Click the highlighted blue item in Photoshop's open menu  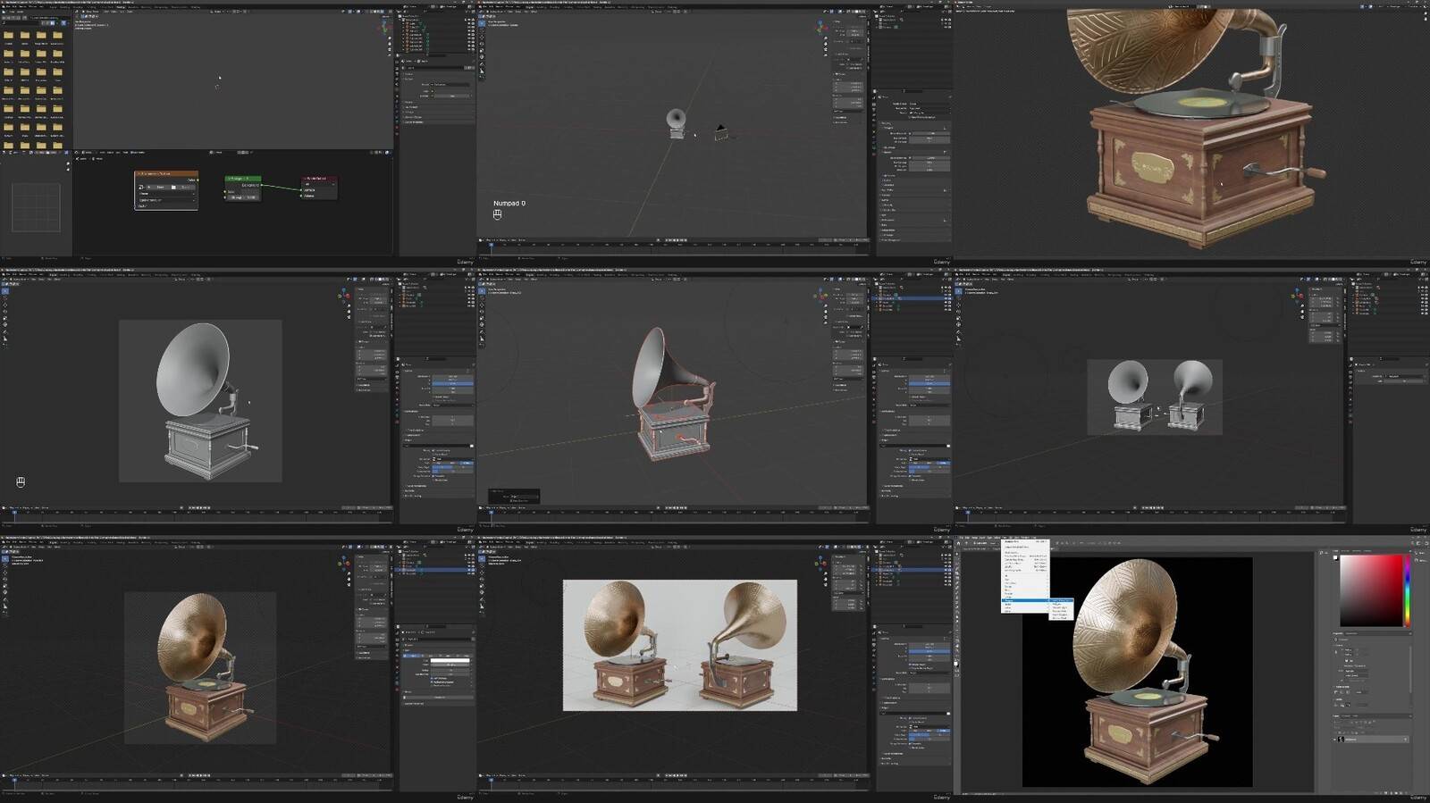point(1025,600)
